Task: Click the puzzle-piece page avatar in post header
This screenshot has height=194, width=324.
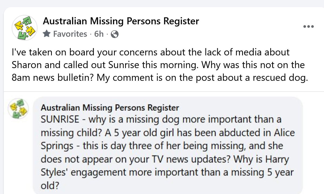Action: point(25,28)
